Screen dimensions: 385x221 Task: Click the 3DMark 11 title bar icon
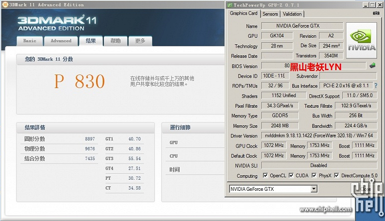coord(4,4)
